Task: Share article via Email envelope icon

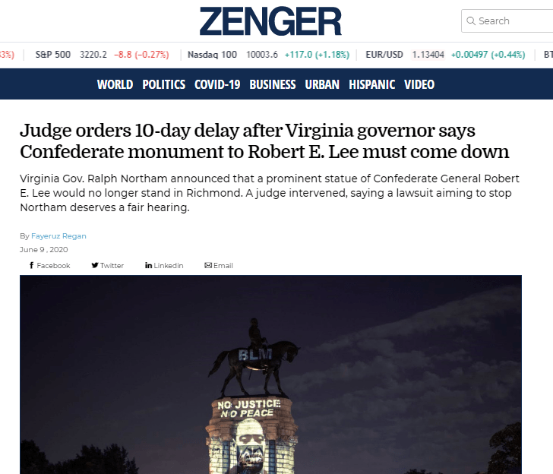Action: (x=208, y=265)
